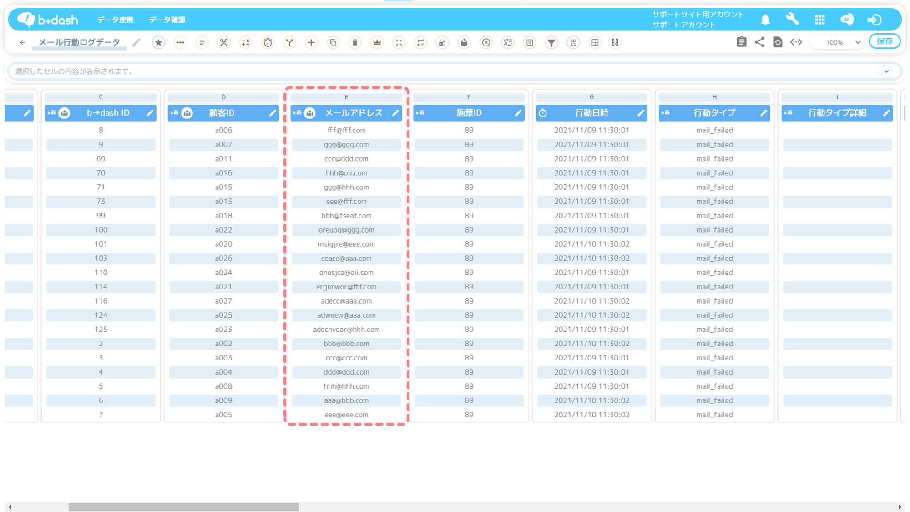The image size is (910, 512).
Task: Click the three-dots toolbar icon
Action: click(x=180, y=42)
